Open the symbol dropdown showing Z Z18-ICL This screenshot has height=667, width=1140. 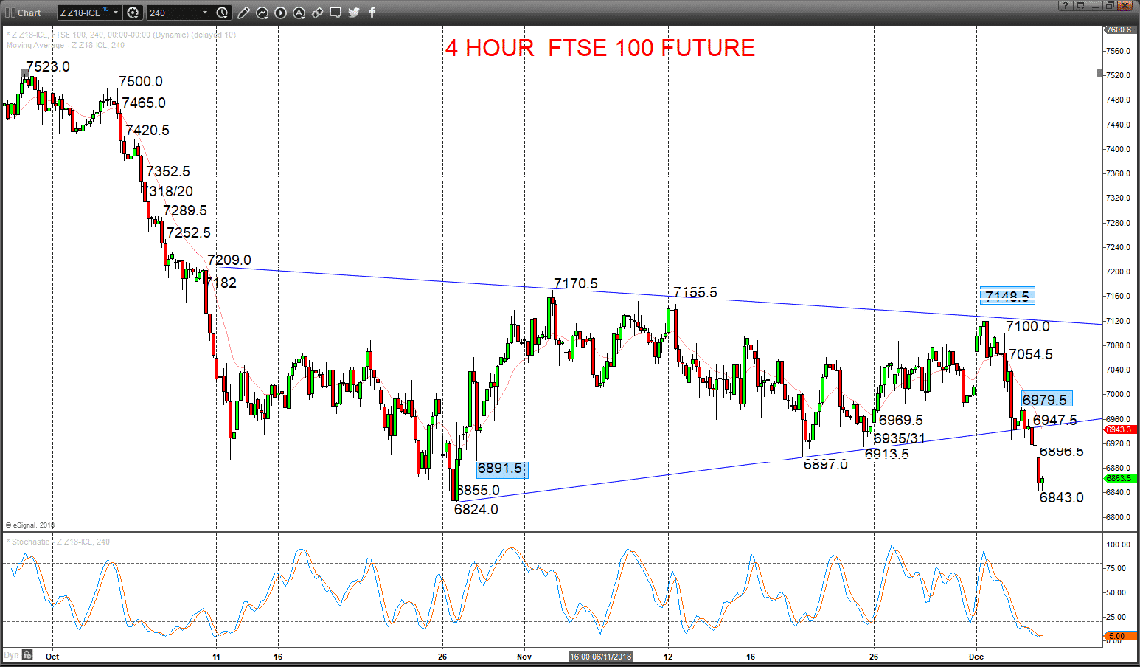(x=89, y=13)
